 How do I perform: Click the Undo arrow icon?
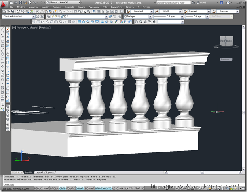tap(61, 12)
